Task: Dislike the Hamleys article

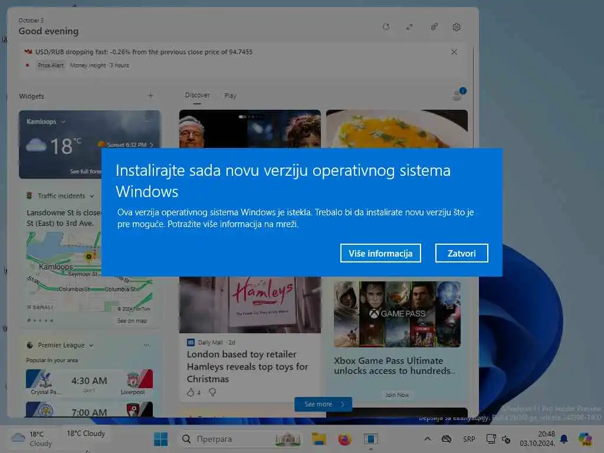Action: [212, 392]
